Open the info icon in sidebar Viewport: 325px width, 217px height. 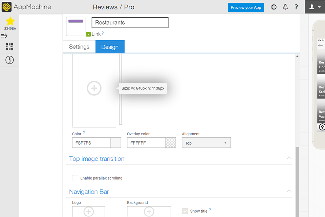coord(9,60)
